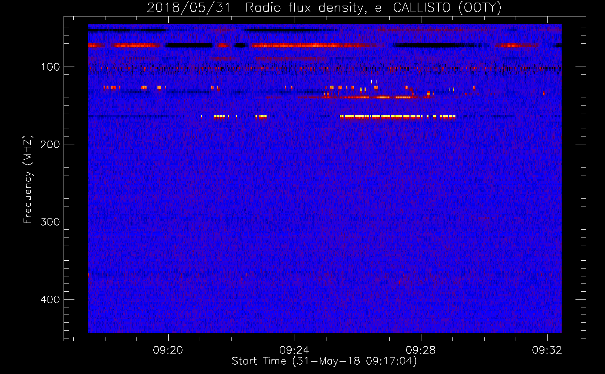
Task: Click the 'Start Time (31-May-18 09:17:04)' label
Action: (x=324, y=361)
